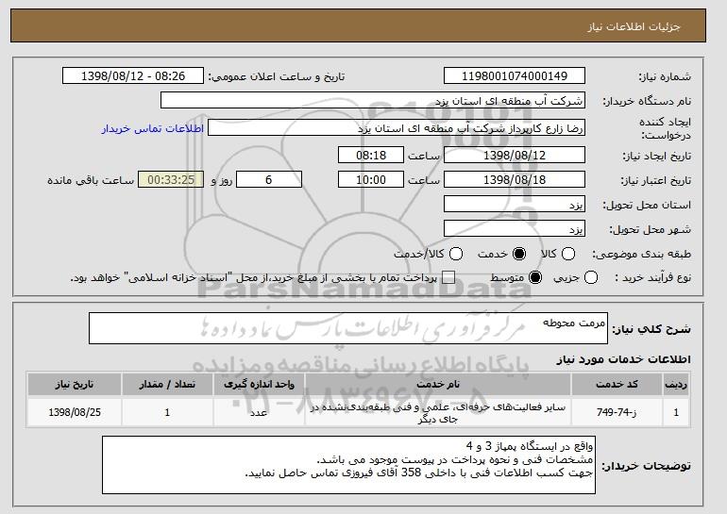
Task: Click the delivery city field یزد
Action: point(515,229)
